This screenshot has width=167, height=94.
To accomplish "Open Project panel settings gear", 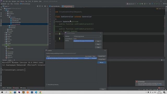I will [45, 6].
